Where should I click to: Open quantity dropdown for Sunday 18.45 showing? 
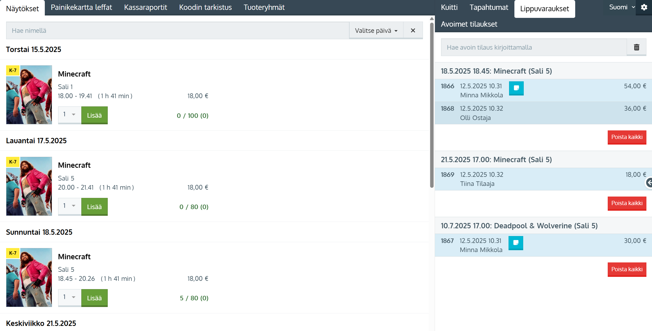(70, 297)
